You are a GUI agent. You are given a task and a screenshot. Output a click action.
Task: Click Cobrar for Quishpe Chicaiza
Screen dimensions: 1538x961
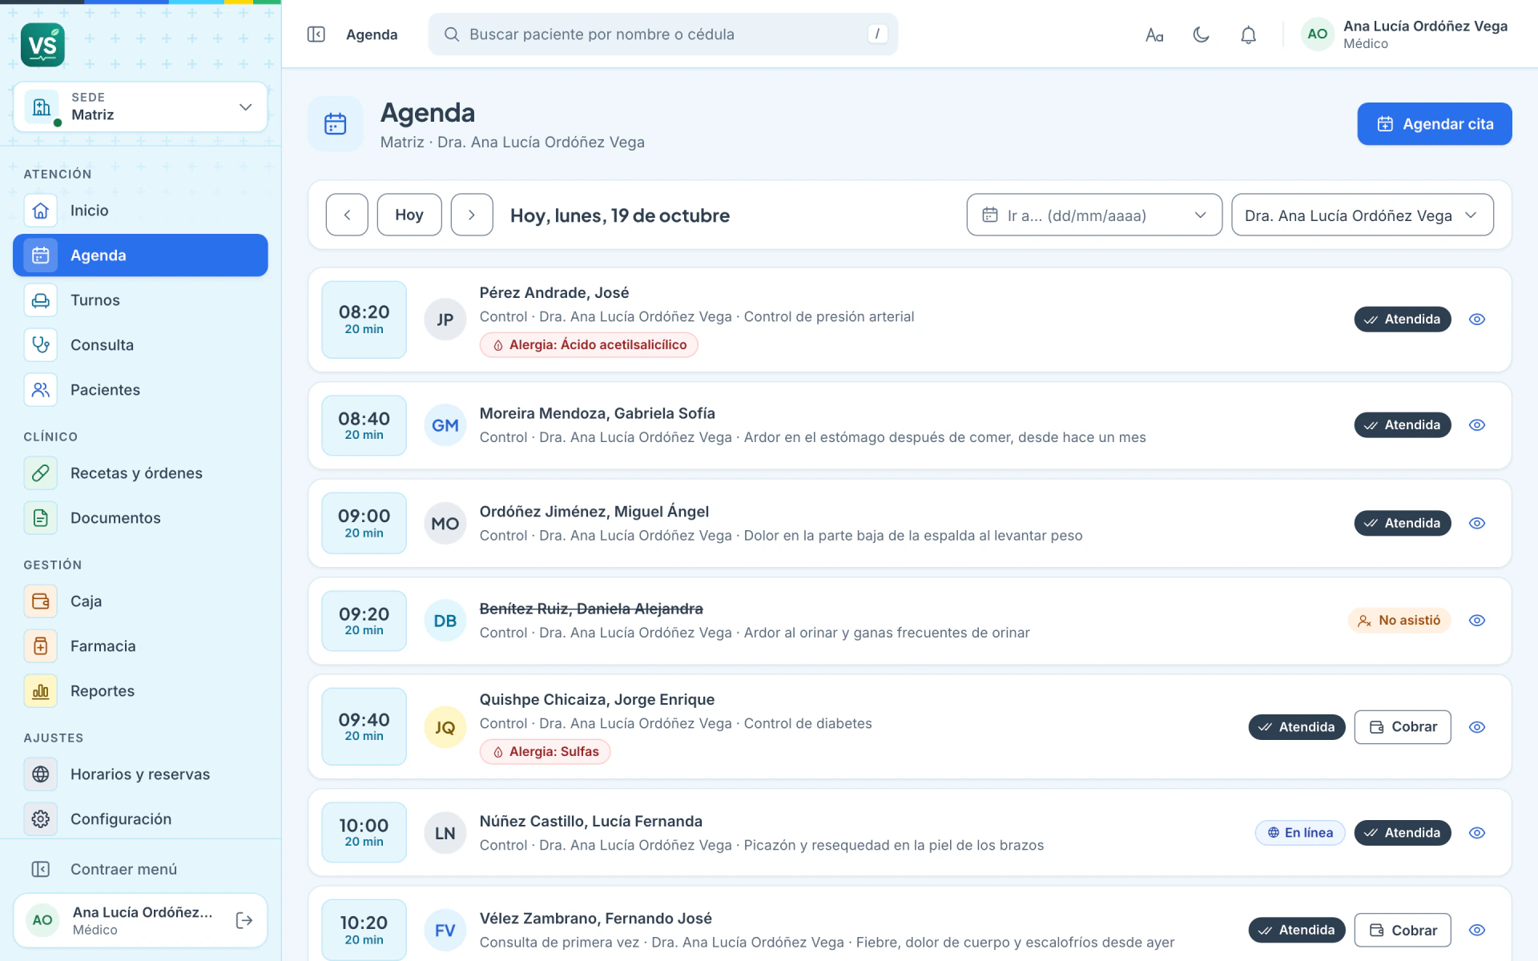point(1402,727)
